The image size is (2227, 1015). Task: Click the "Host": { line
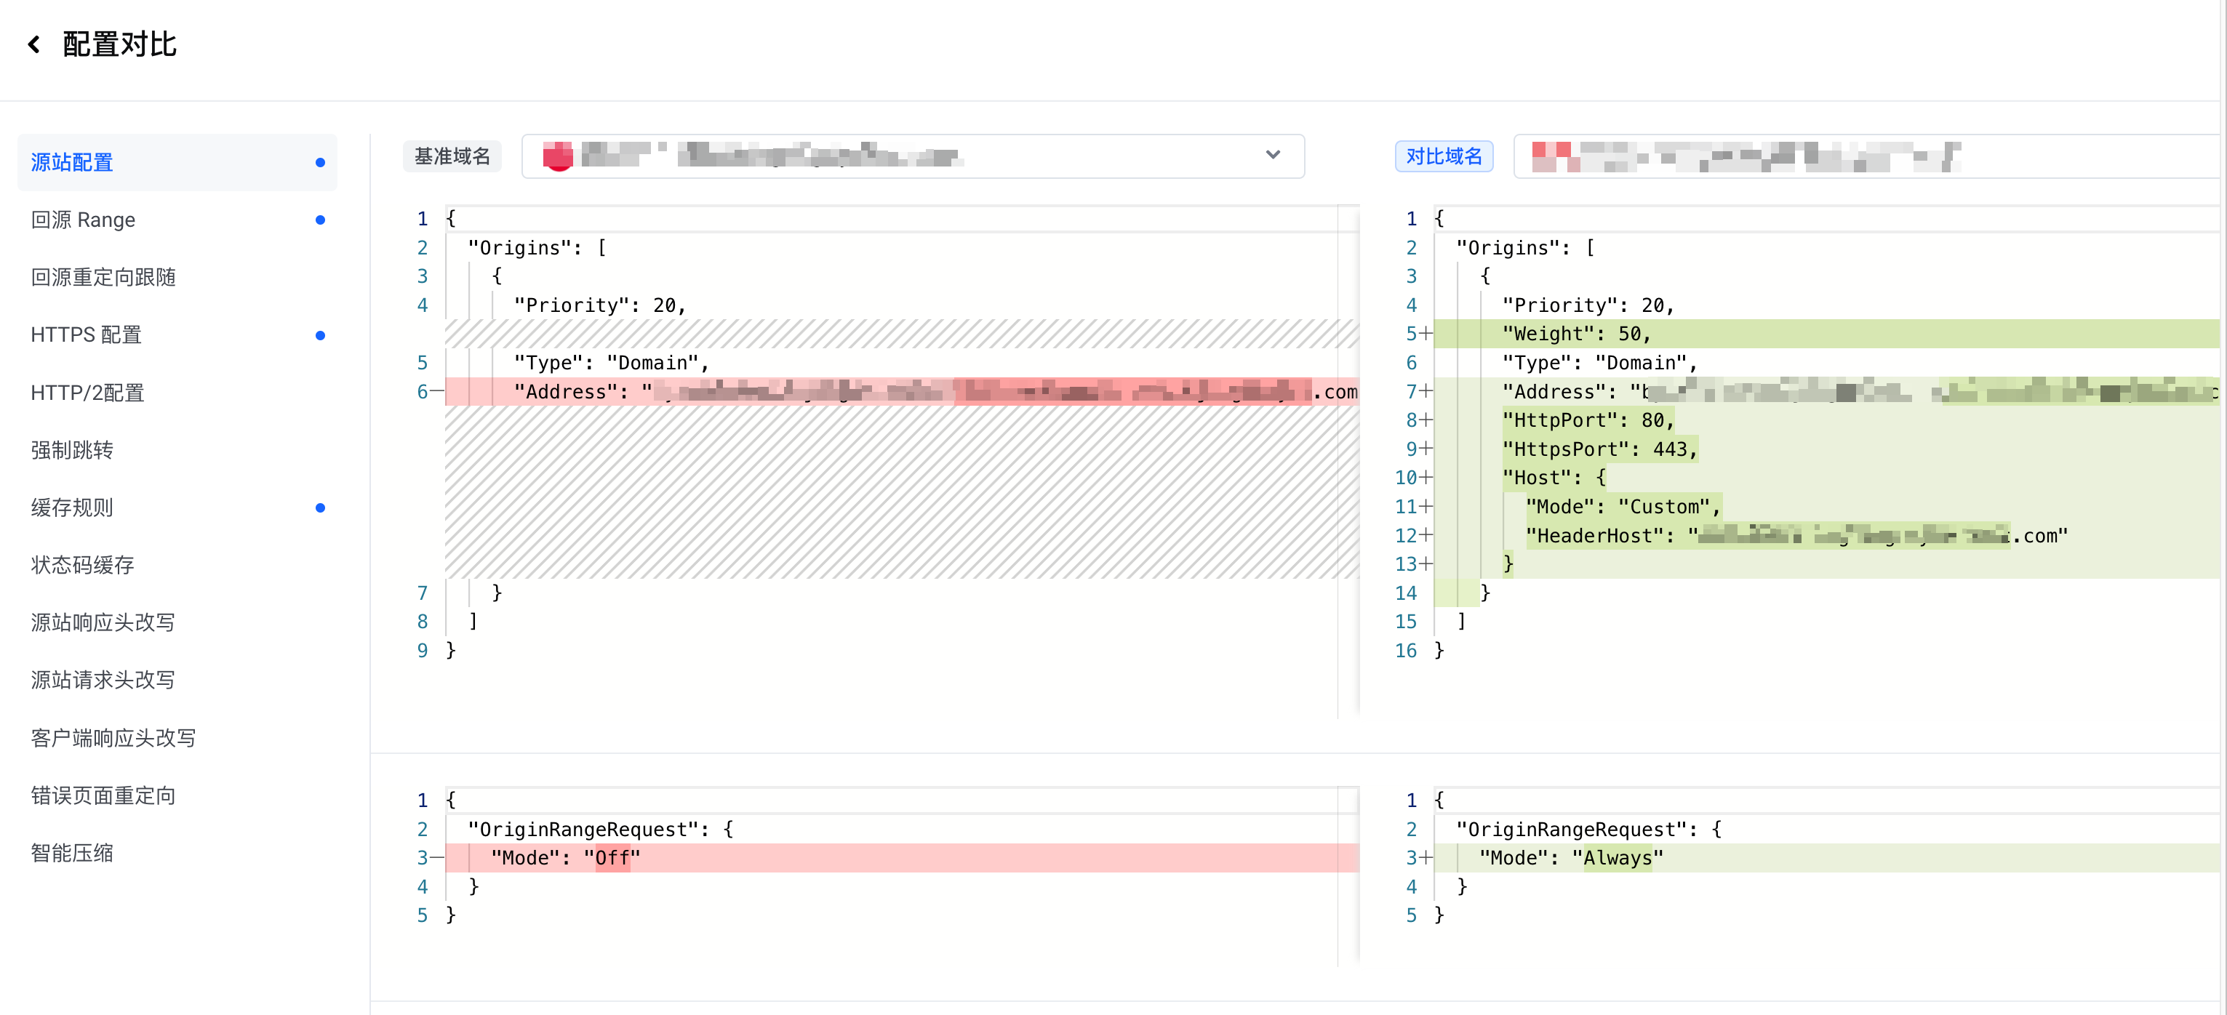click(1826, 477)
